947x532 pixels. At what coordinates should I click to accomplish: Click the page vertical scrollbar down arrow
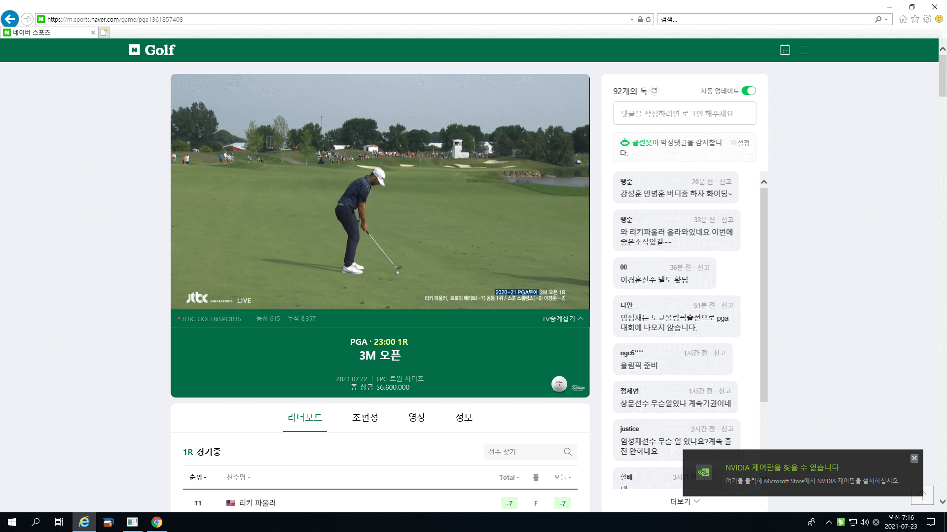[943, 502]
